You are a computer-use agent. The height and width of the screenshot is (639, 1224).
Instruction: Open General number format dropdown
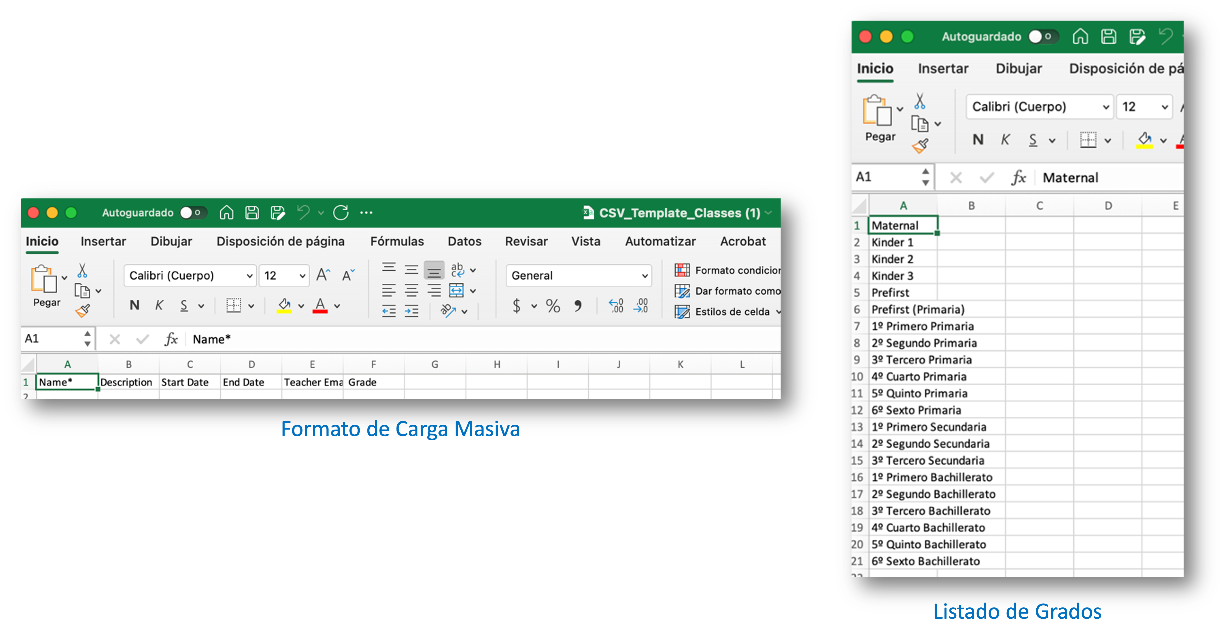(x=645, y=276)
